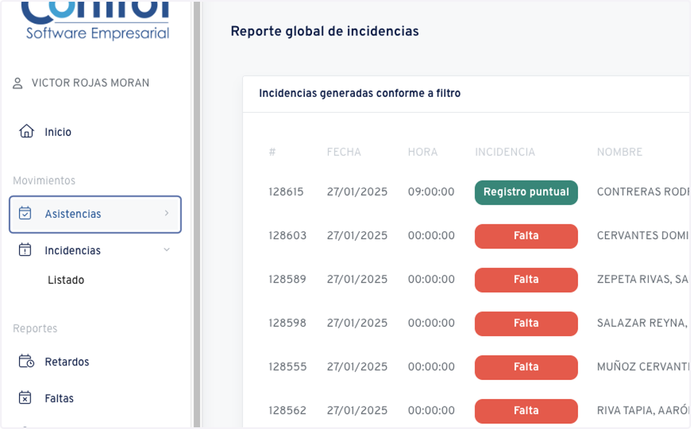Click the Reporte global de incidencias heading

click(325, 31)
